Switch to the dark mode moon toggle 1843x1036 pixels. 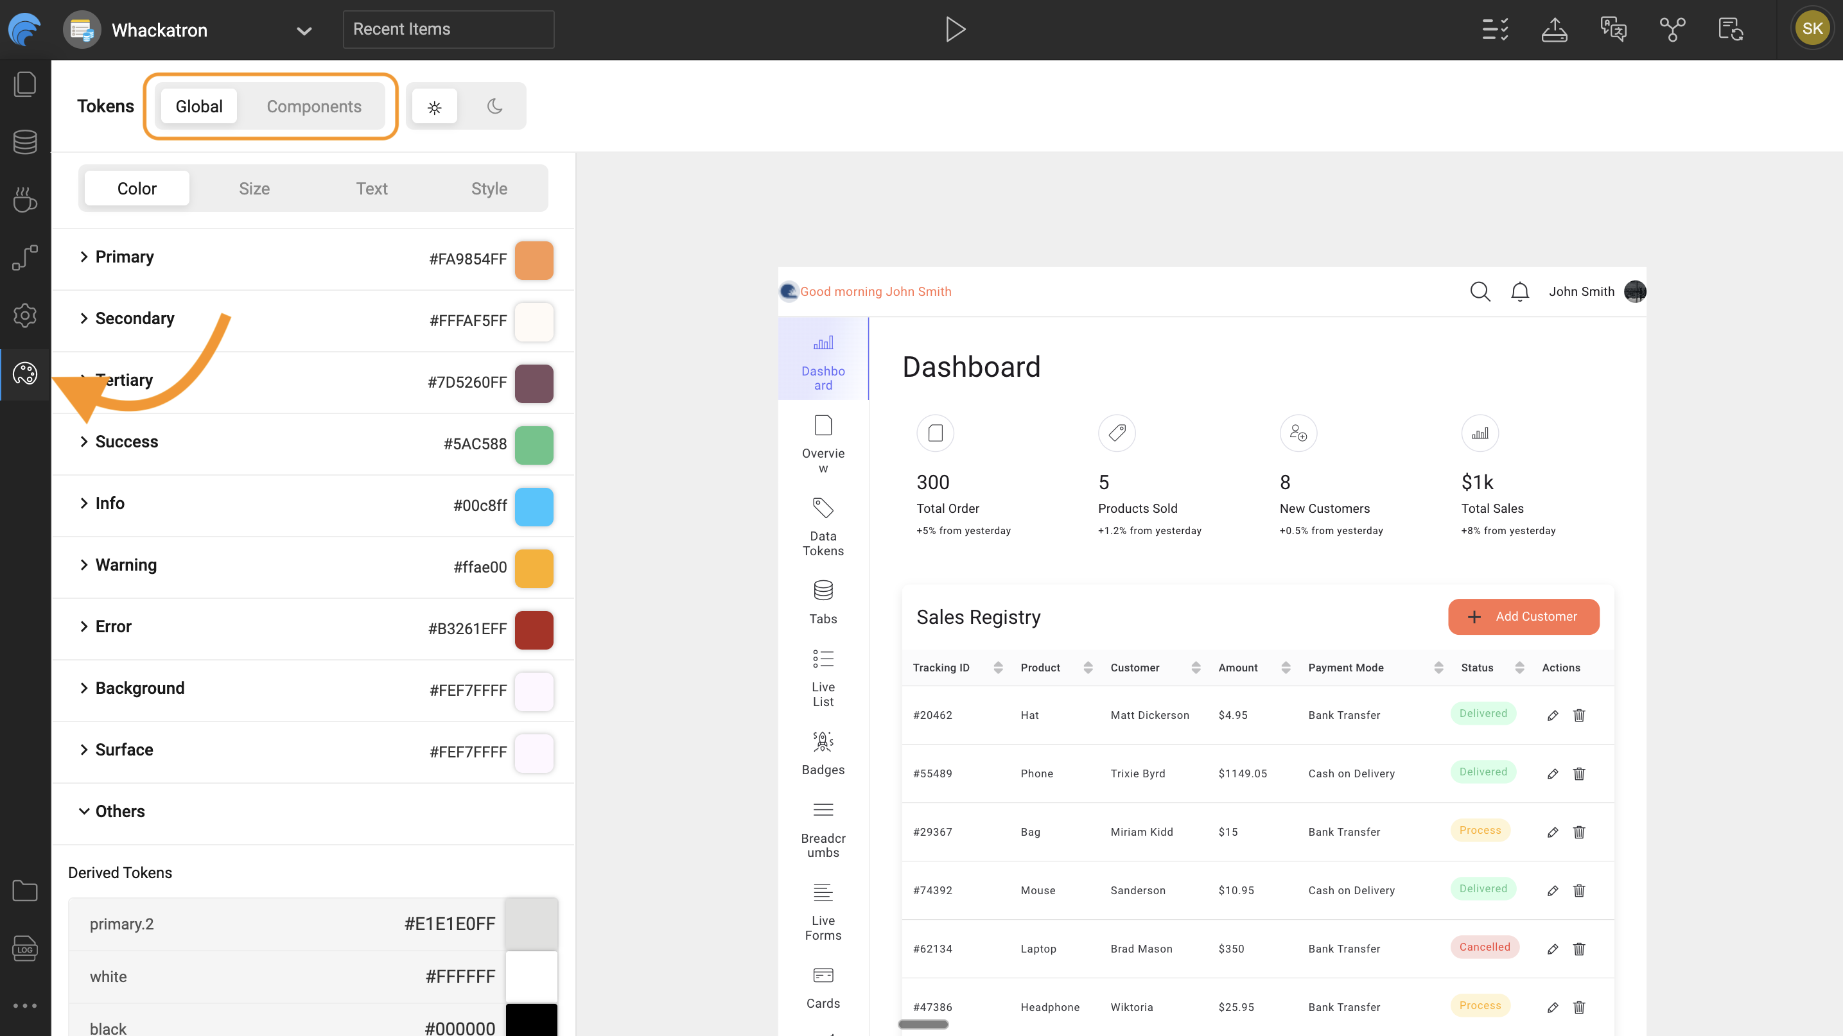(494, 107)
